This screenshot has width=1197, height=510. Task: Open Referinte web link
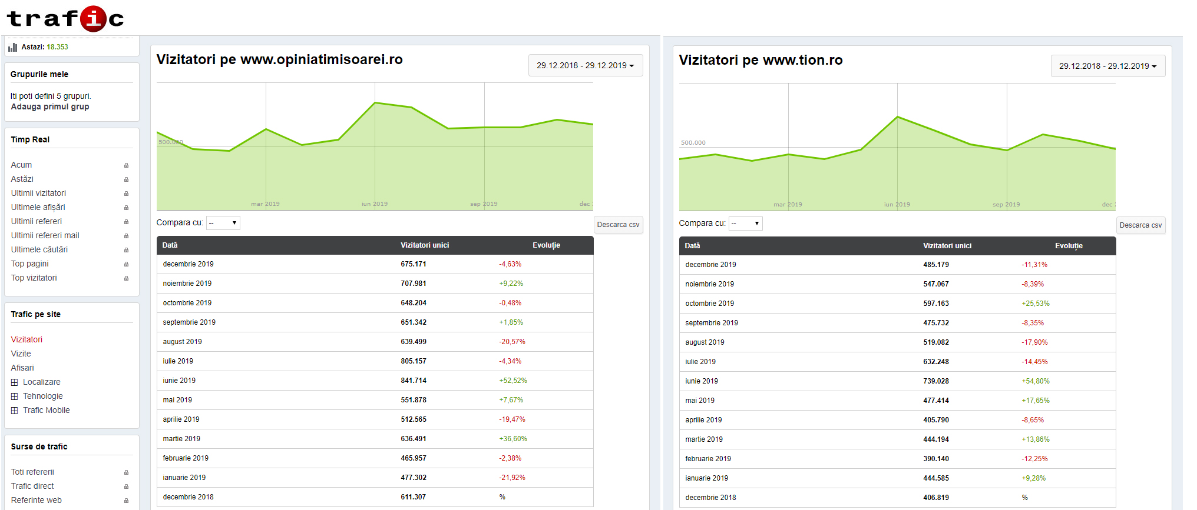[x=36, y=500]
